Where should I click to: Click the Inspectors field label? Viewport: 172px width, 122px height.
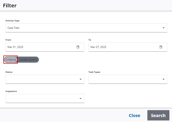[x=11, y=91]
